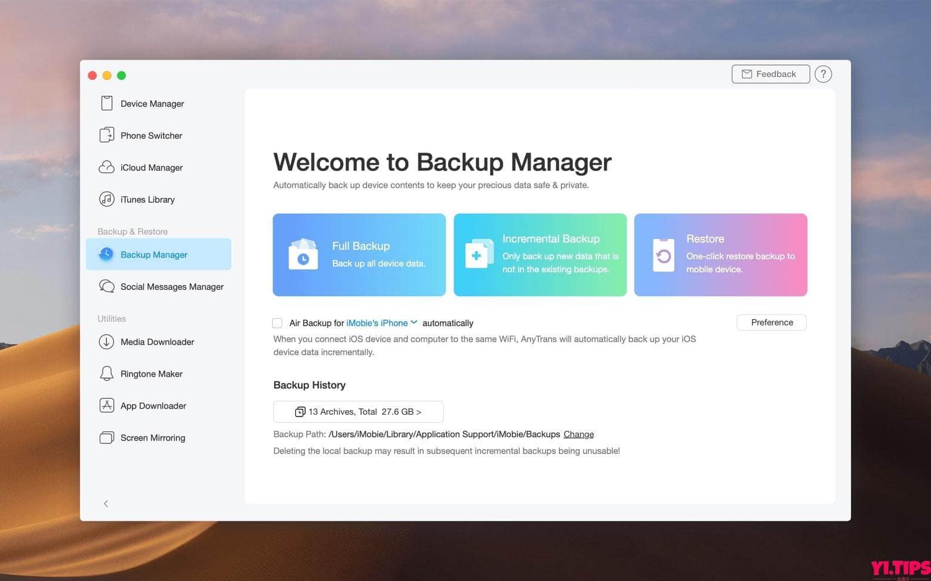Open Screen Mirroring via its sidebar icon

pyautogui.click(x=106, y=438)
